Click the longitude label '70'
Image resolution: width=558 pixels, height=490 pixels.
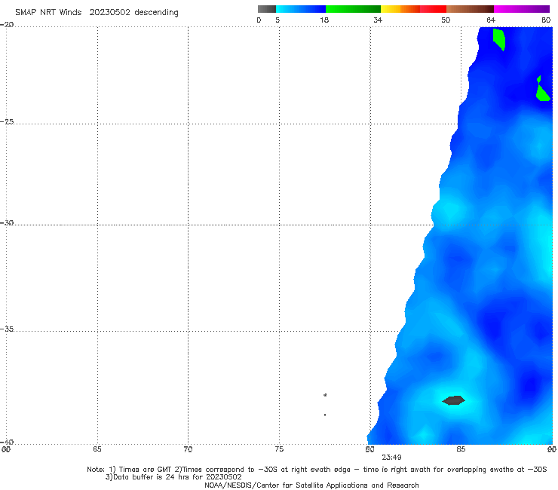(188, 449)
